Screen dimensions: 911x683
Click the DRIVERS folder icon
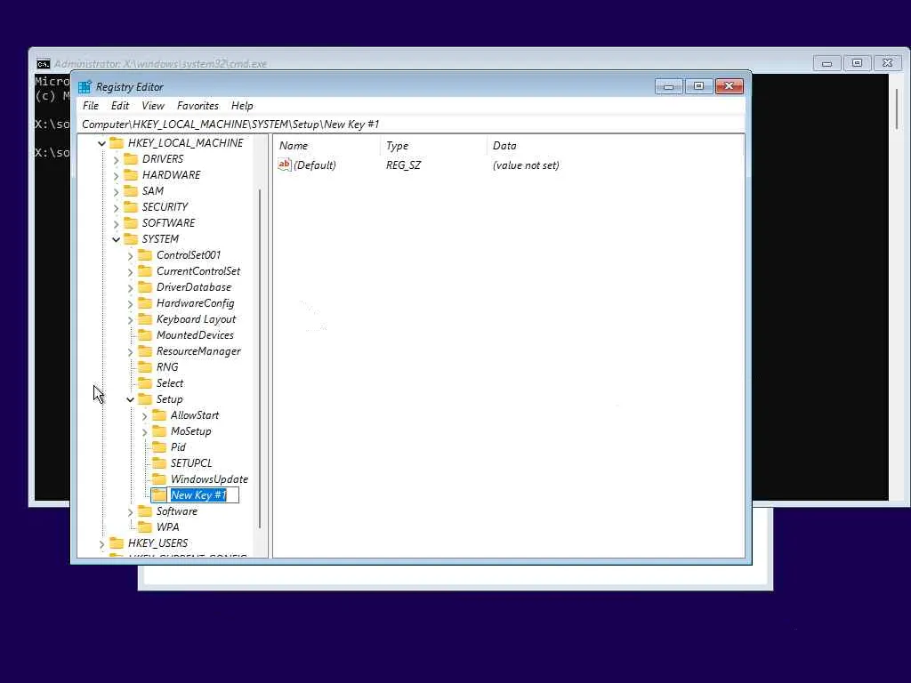click(x=132, y=159)
